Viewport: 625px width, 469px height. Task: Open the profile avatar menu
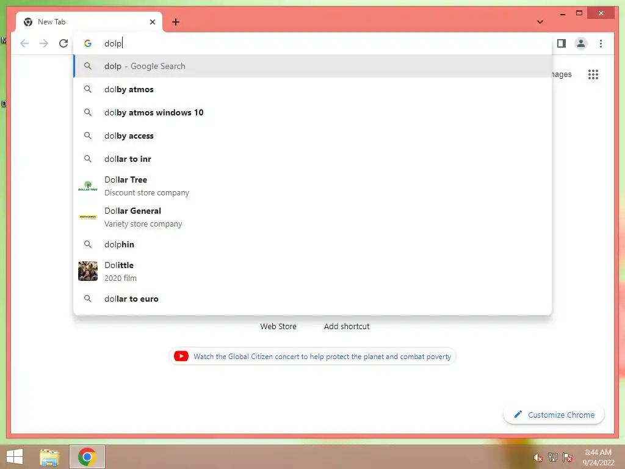581,43
